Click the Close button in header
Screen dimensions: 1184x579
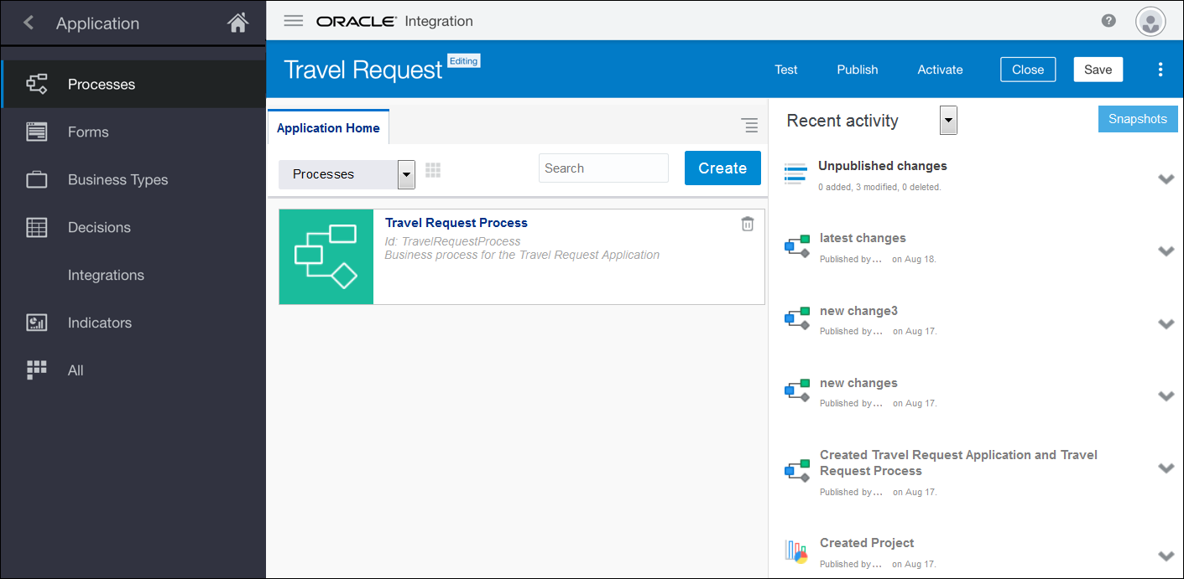coord(1028,70)
